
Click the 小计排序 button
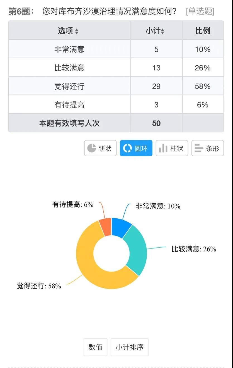pos(130,347)
